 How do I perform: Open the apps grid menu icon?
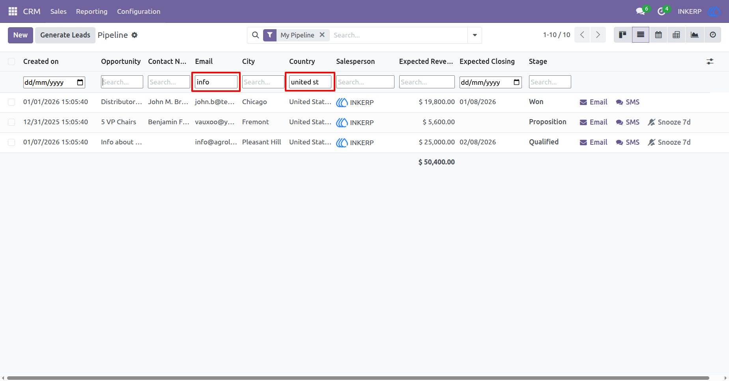click(13, 11)
